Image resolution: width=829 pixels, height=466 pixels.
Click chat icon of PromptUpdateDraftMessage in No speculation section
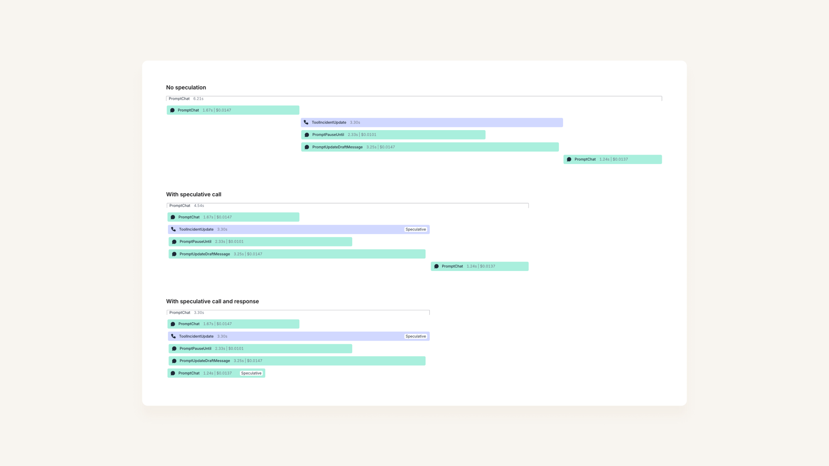tap(307, 147)
